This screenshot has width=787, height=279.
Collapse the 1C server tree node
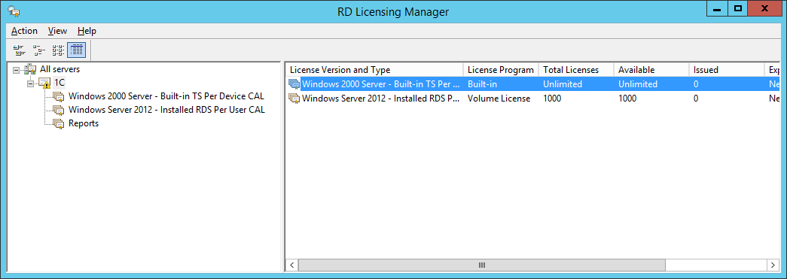point(30,83)
